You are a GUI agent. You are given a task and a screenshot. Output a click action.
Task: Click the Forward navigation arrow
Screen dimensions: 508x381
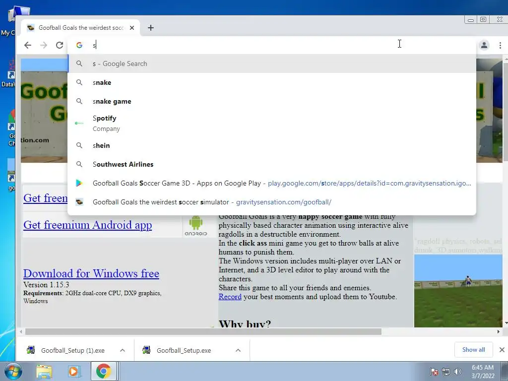[x=44, y=45]
